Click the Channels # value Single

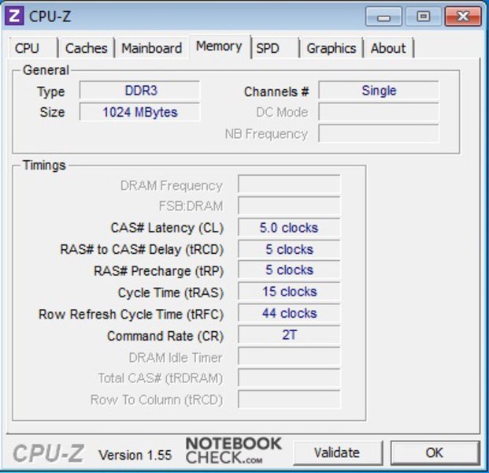[x=379, y=91]
